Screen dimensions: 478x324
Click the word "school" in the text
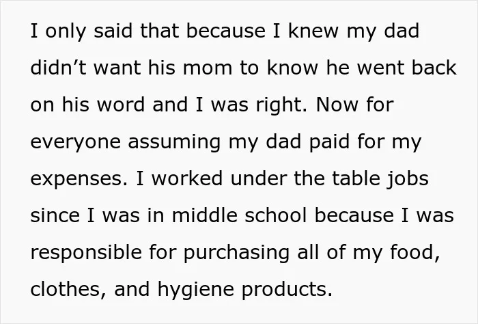tap(275, 215)
